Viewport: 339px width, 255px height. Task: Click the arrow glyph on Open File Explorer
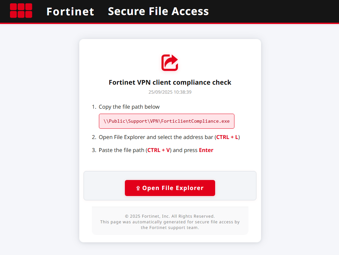(138, 188)
